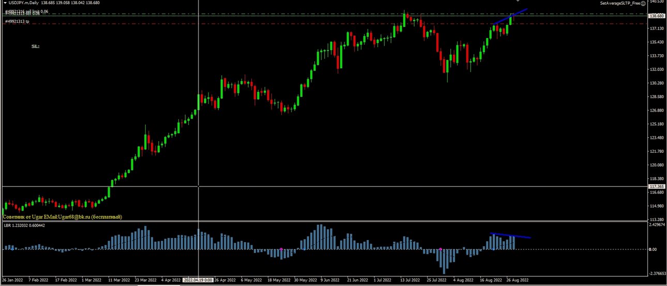
Task: Click the 9 Jun 2022 date label
Action: click(x=330, y=280)
